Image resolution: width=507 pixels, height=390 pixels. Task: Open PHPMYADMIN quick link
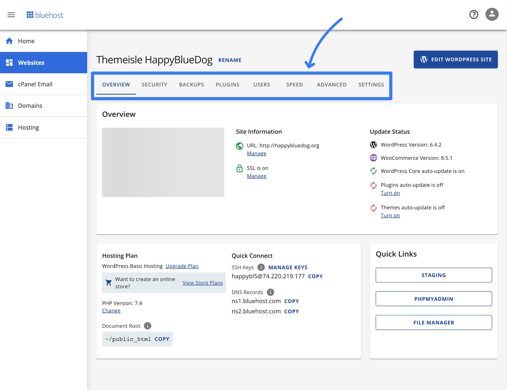pyautogui.click(x=433, y=299)
